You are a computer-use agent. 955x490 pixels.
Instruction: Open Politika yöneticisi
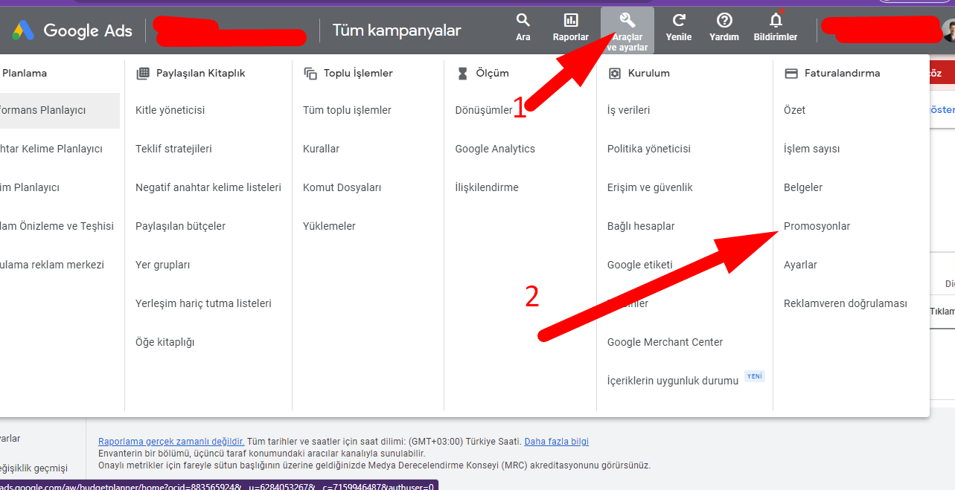649,149
